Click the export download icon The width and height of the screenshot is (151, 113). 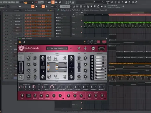tap(136, 2)
